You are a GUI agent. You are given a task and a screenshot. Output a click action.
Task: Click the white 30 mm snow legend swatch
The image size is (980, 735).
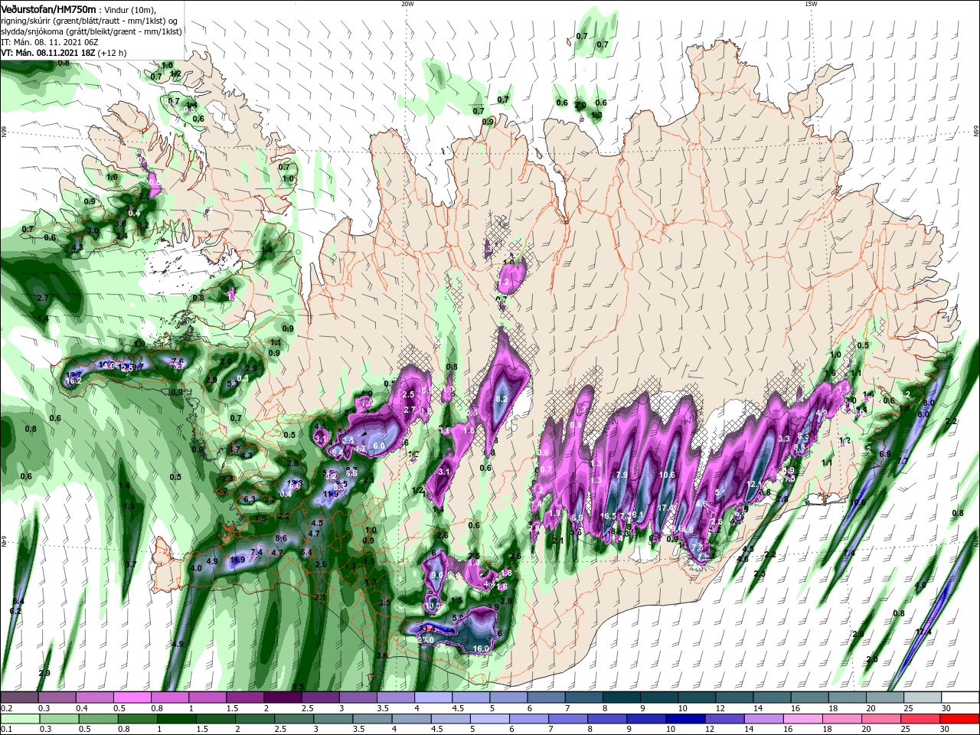tap(960, 697)
